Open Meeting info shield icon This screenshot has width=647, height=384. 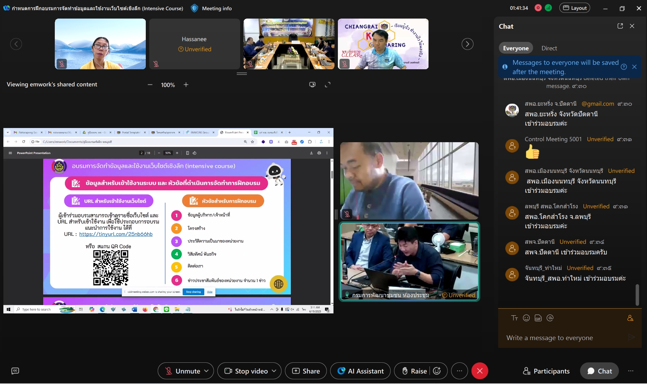pos(194,8)
